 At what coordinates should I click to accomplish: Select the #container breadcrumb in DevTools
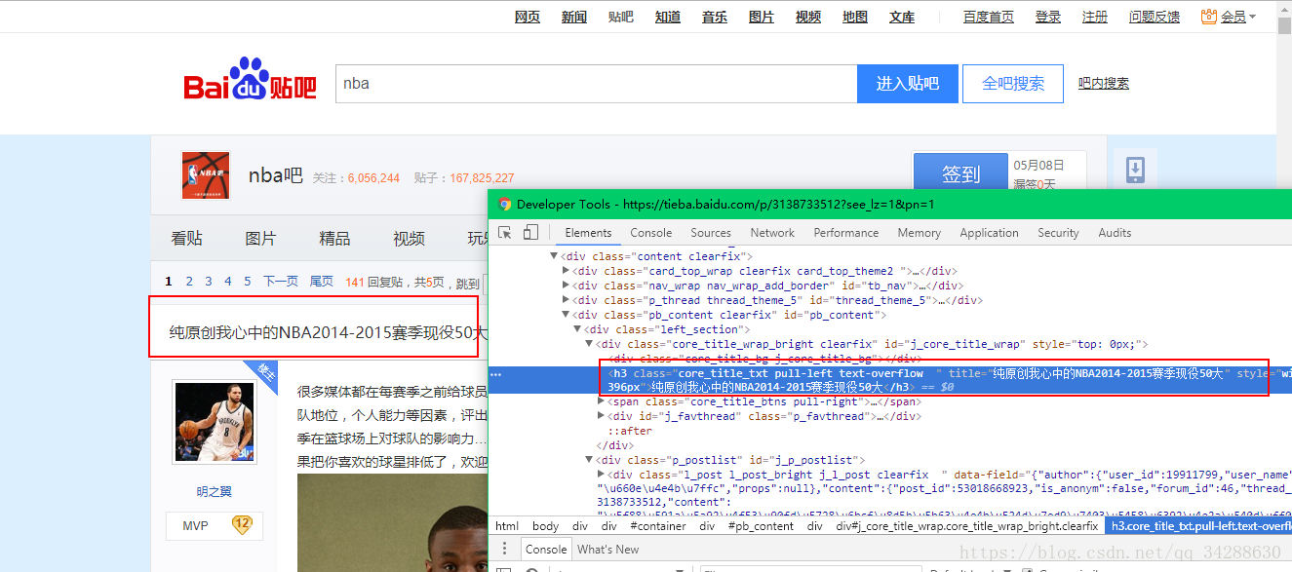658,526
